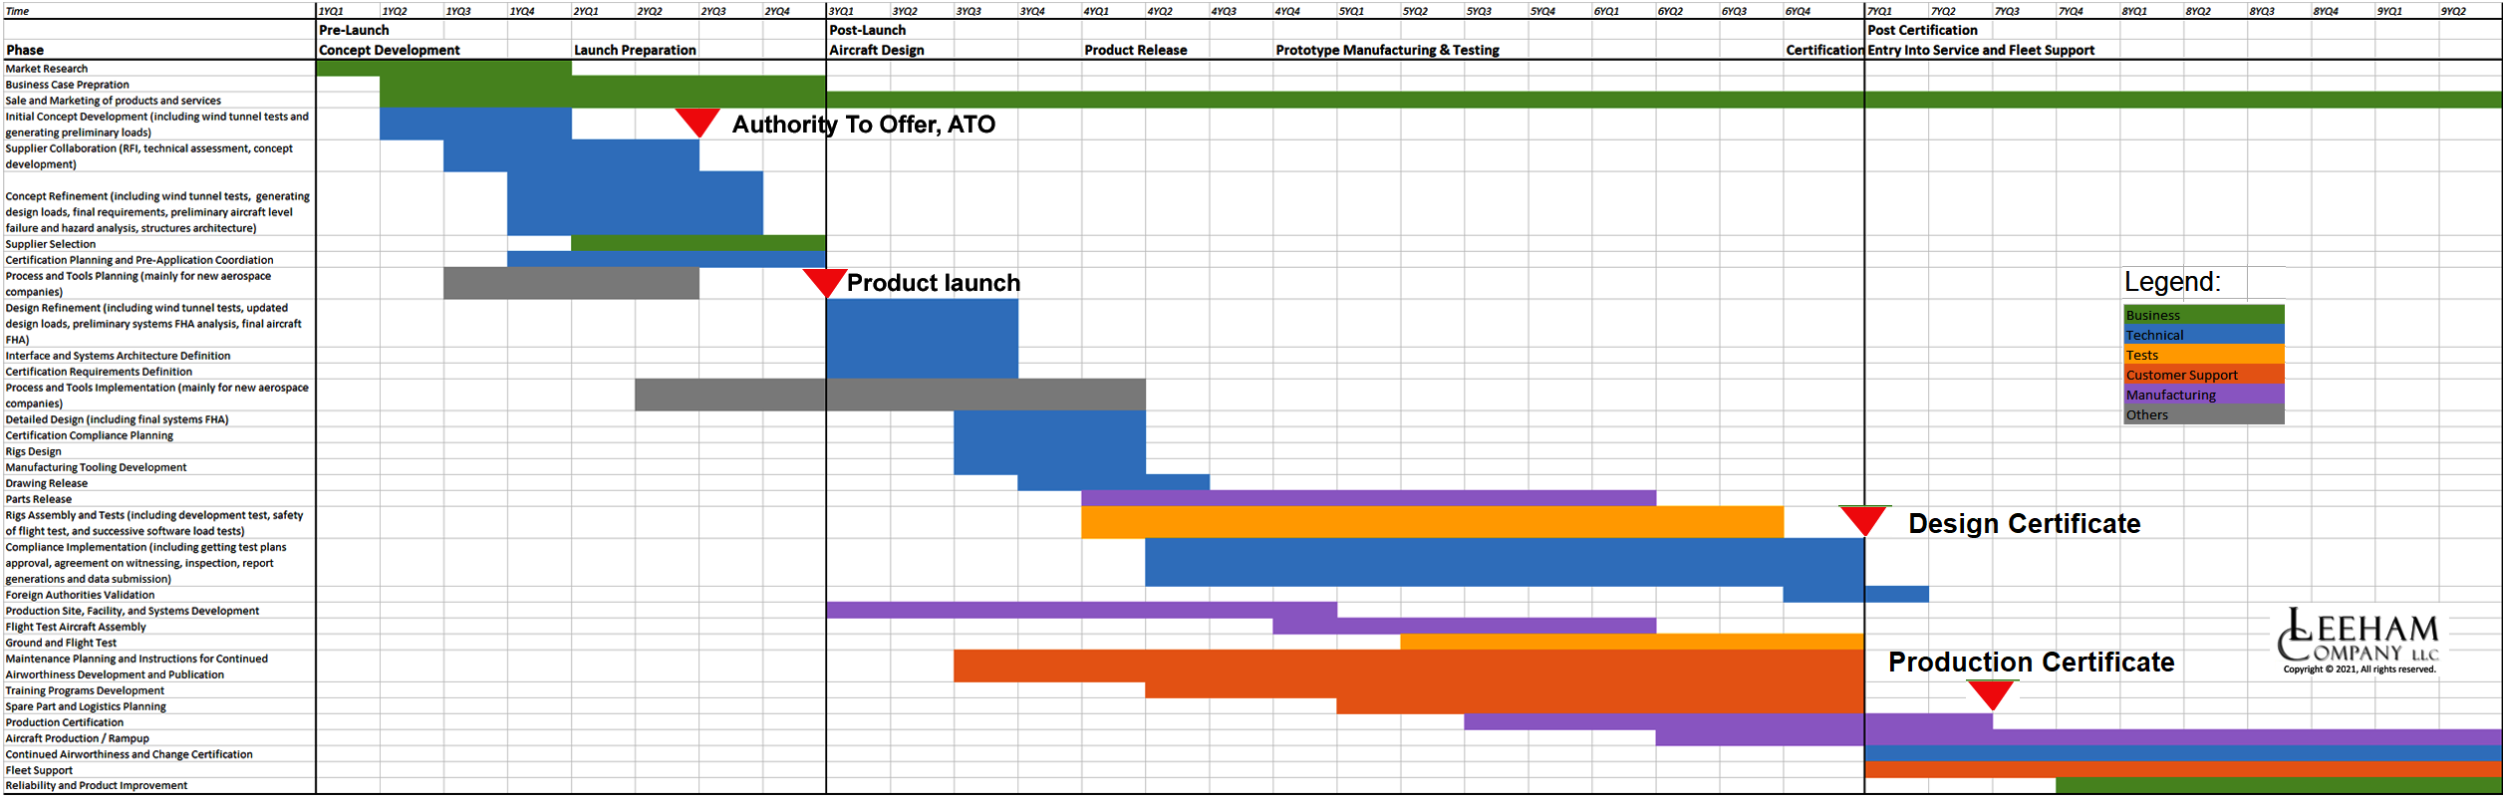Click the 'Post Certification' header cell
This screenshot has width=2504, height=802.
[1922, 30]
